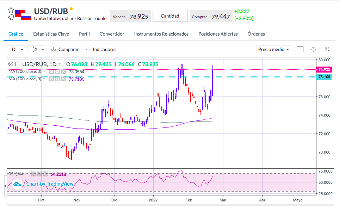Click the +2.227 price change text
Screen dimensions: 339x206
(x=242, y=11)
